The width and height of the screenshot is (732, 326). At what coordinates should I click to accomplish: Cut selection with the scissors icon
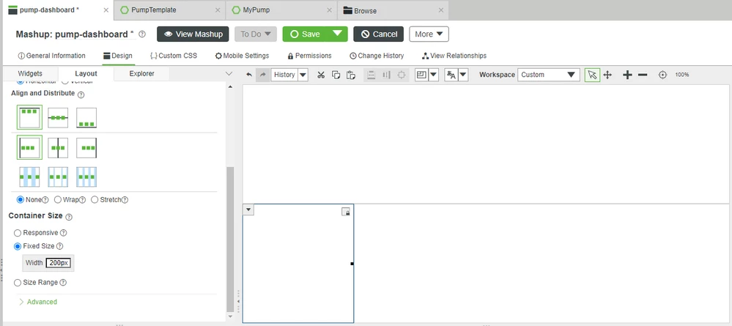(321, 75)
